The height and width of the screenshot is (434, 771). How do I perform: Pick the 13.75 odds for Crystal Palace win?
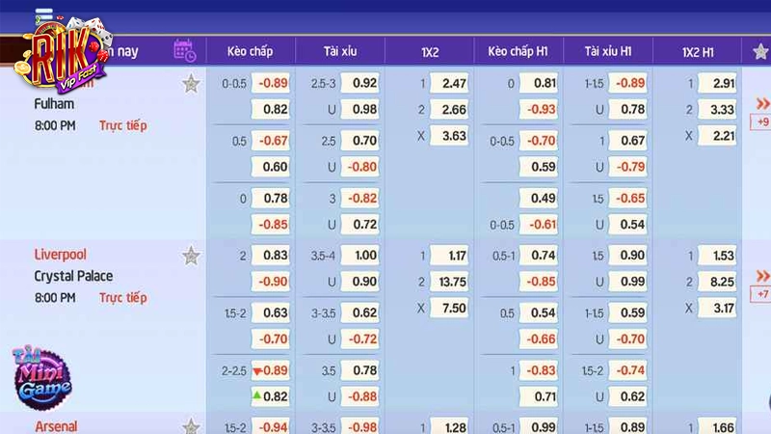coord(449,282)
